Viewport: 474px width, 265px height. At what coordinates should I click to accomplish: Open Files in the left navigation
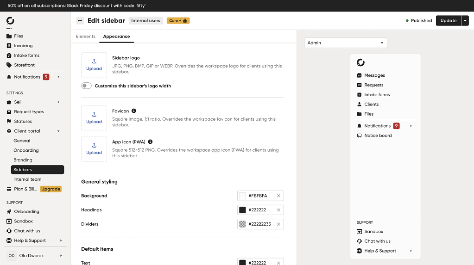coord(19,36)
